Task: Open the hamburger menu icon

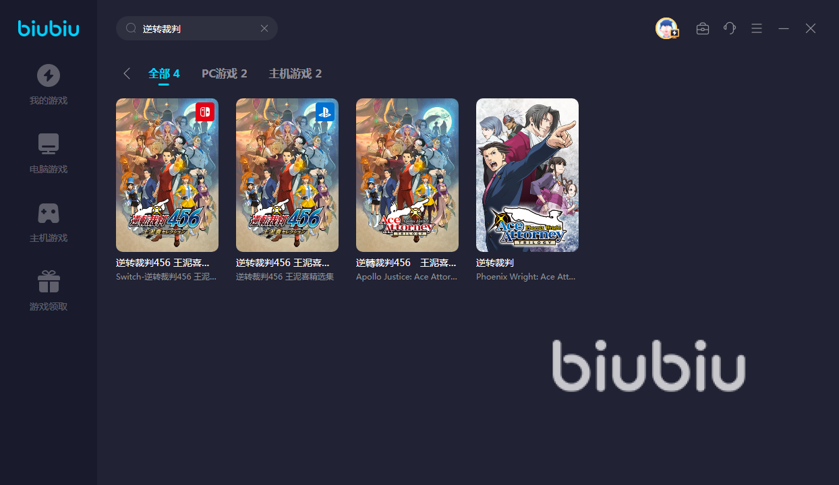Action: pos(757,28)
